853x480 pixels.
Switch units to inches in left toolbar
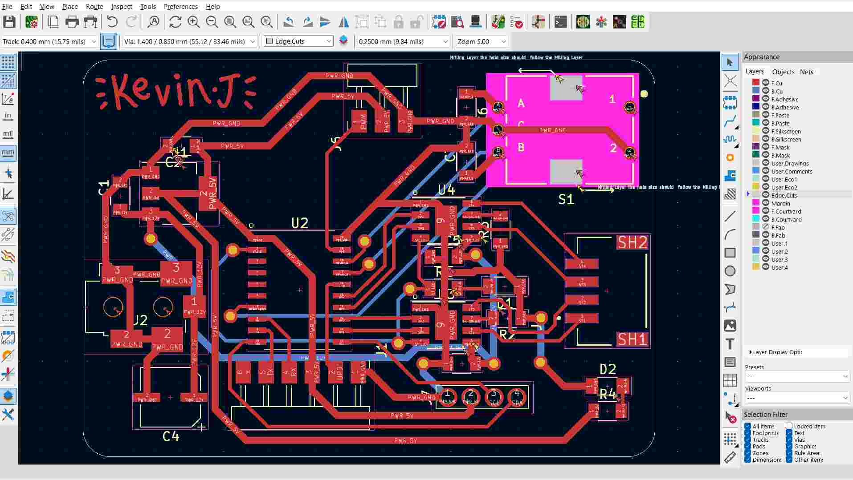(x=8, y=116)
